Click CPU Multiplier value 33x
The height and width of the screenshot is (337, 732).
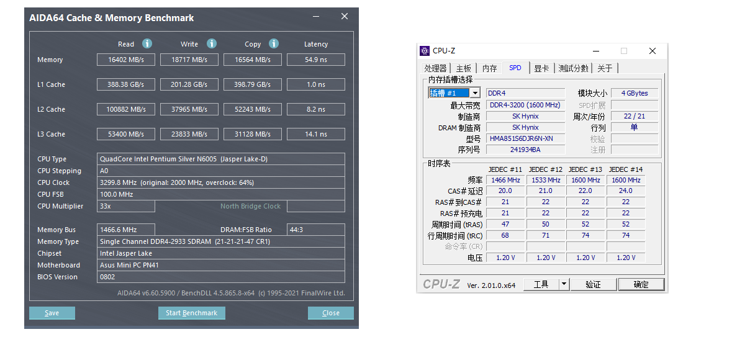click(126, 206)
